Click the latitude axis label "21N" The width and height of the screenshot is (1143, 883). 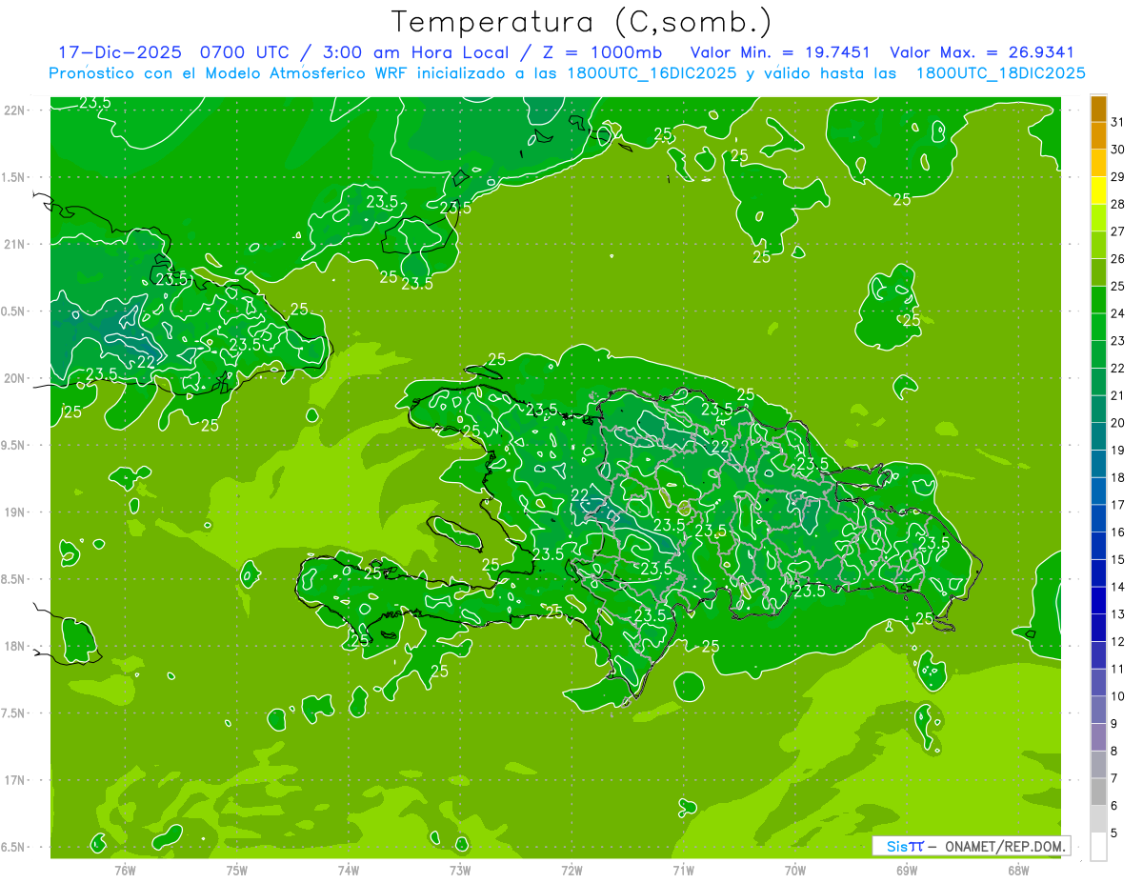16,245
